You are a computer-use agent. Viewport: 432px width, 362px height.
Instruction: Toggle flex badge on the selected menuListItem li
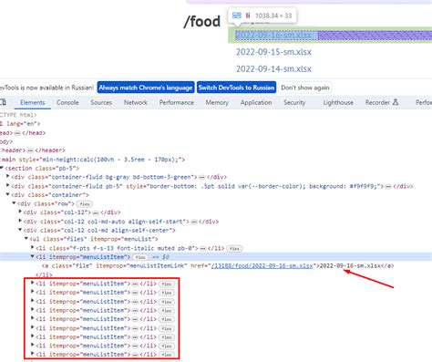[140, 257]
